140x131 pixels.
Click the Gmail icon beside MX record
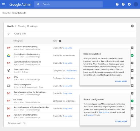coord(9,101)
